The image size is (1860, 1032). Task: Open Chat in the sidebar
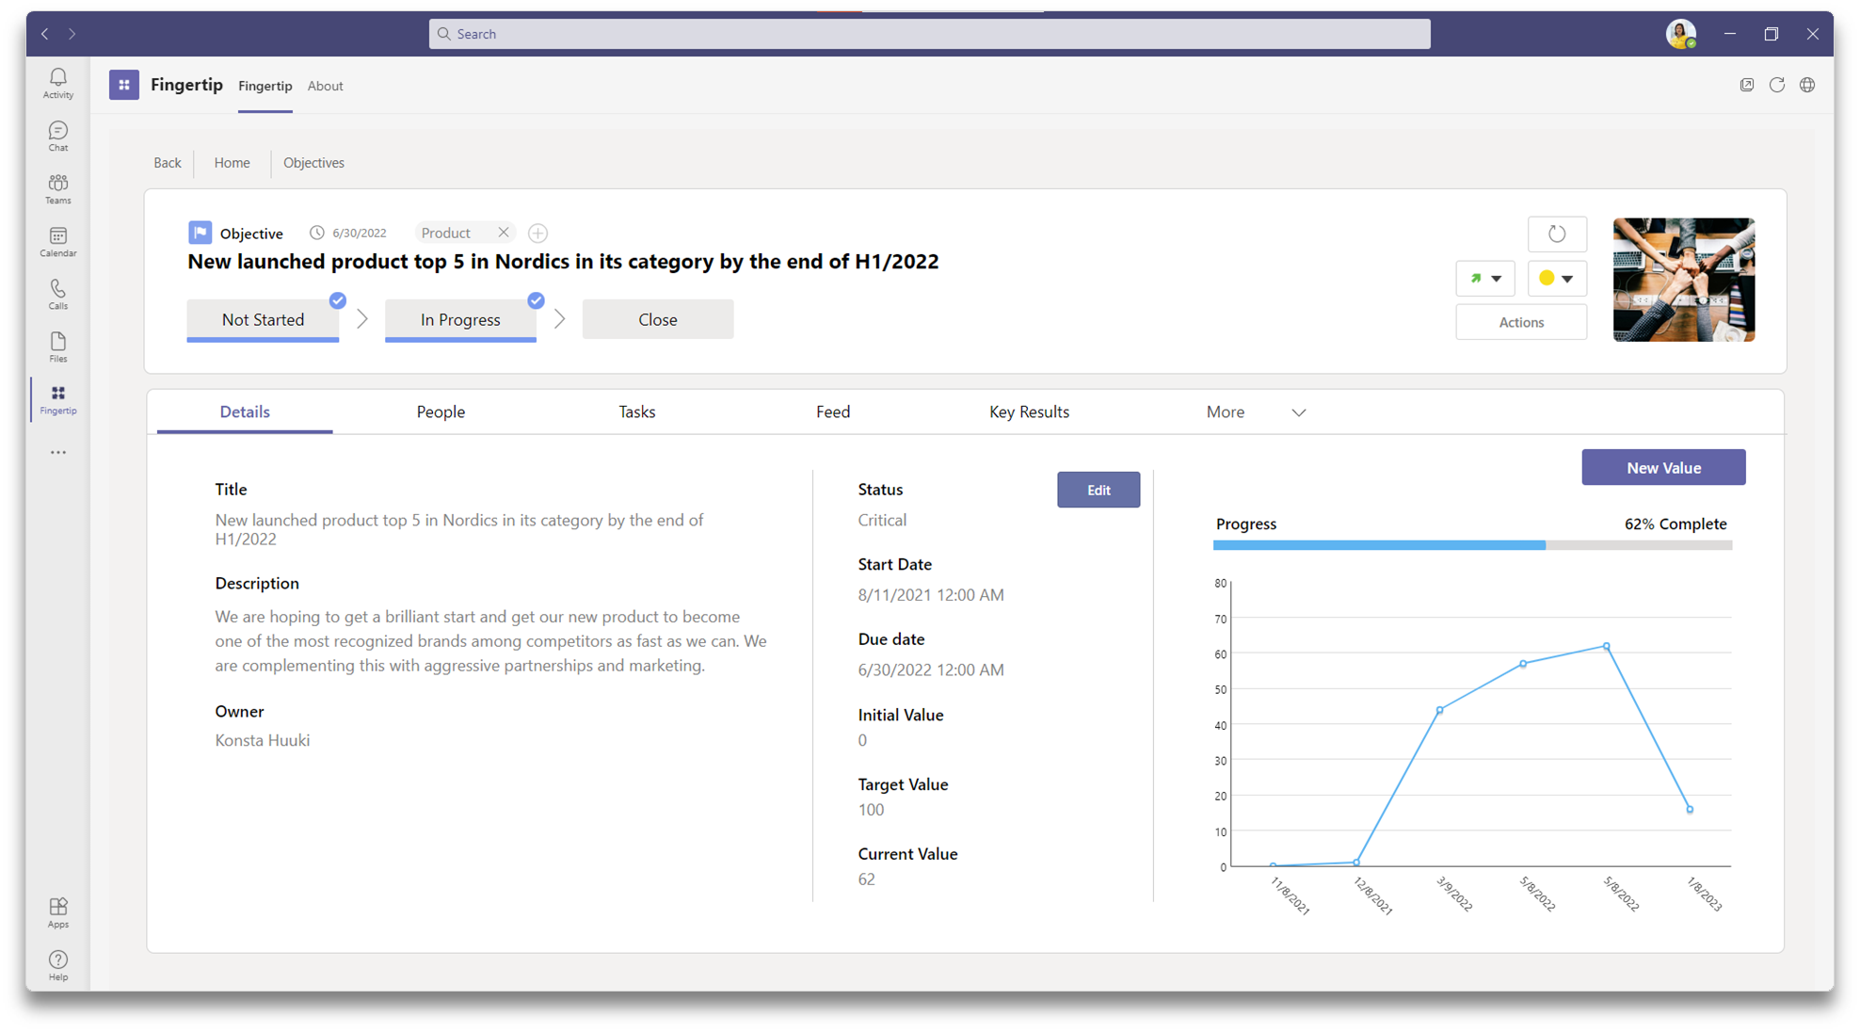58,136
